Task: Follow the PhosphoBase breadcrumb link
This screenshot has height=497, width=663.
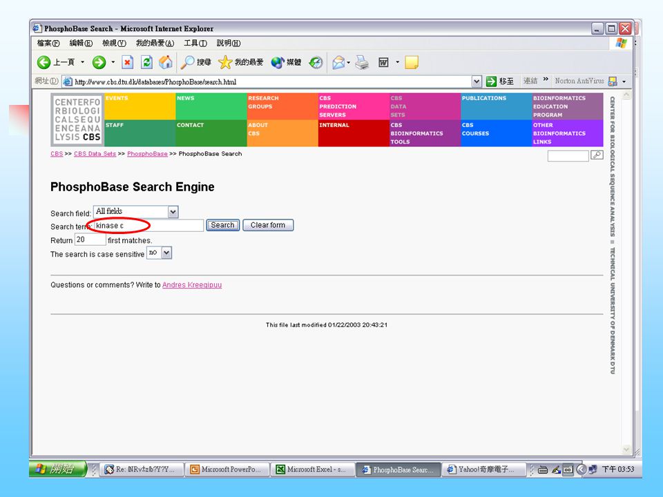Action: point(147,154)
